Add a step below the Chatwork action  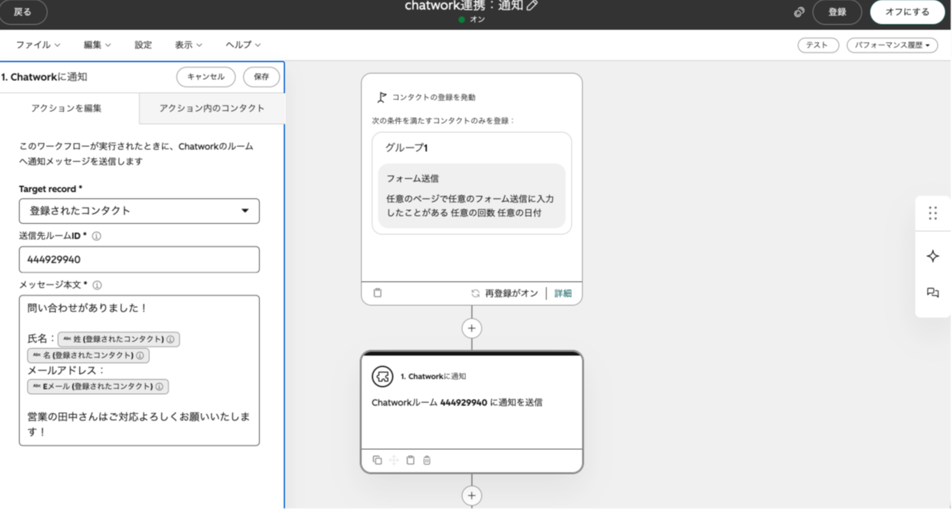click(471, 495)
